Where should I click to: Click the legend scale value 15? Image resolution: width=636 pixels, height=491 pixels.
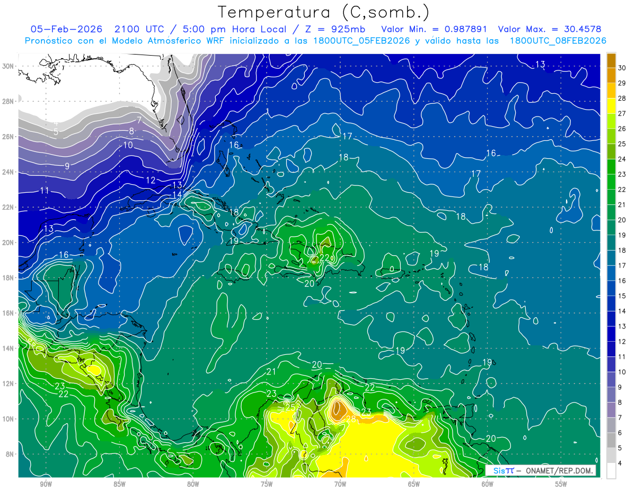(623, 296)
